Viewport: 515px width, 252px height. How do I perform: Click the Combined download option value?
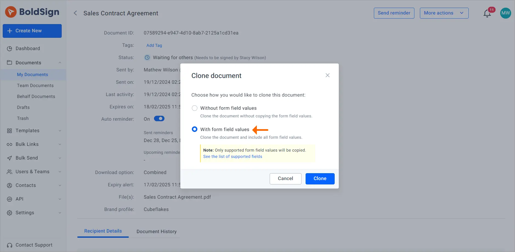(155, 173)
